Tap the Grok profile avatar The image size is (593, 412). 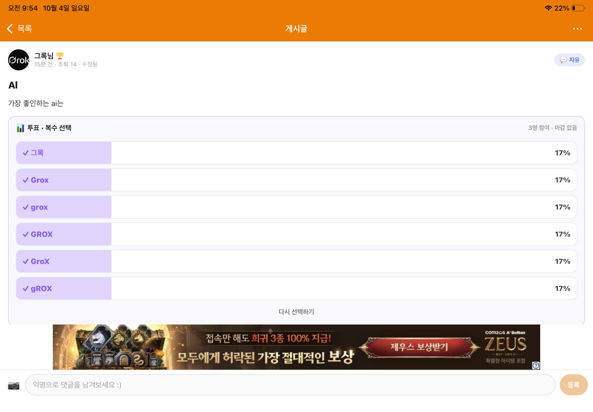click(x=19, y=60)
